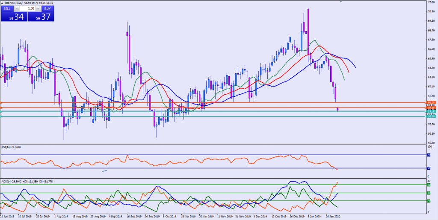Viewport: 438px width, 220px height.
Task: Increase trade volume with the up arrow
Action: [39, 8]
